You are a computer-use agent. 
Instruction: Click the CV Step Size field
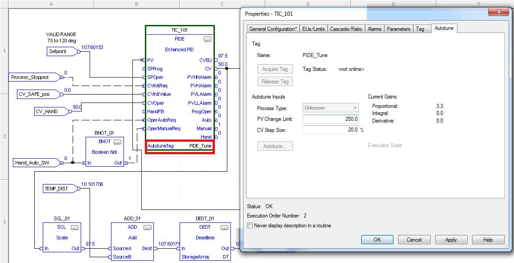(x=330, y=130)
